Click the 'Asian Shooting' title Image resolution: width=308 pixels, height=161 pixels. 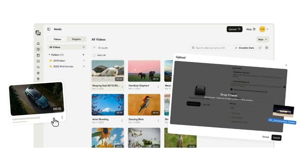100,119
